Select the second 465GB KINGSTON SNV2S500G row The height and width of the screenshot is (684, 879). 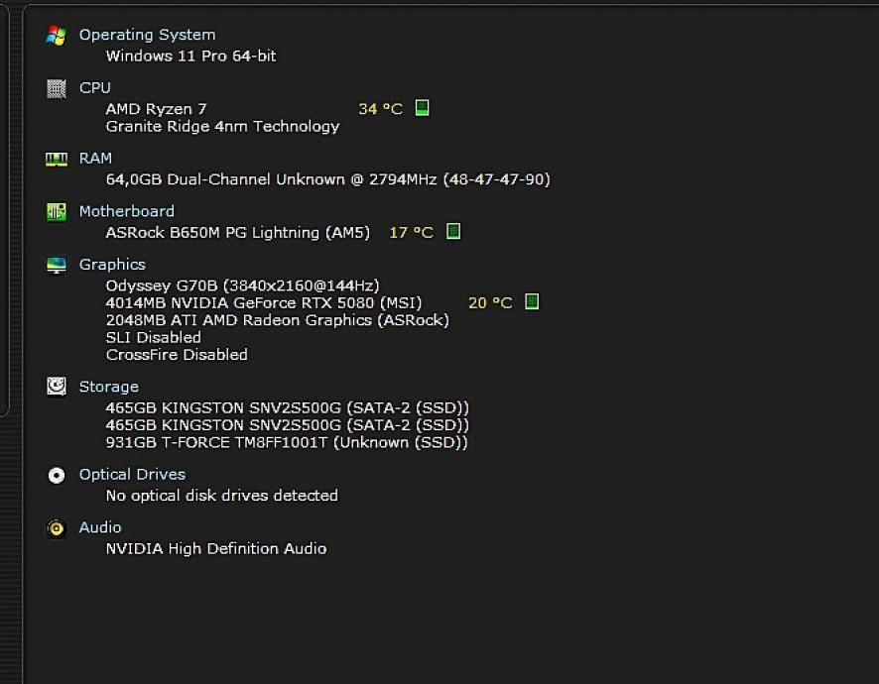287,425
